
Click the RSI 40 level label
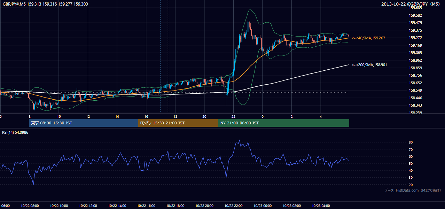tap(411, 170)
